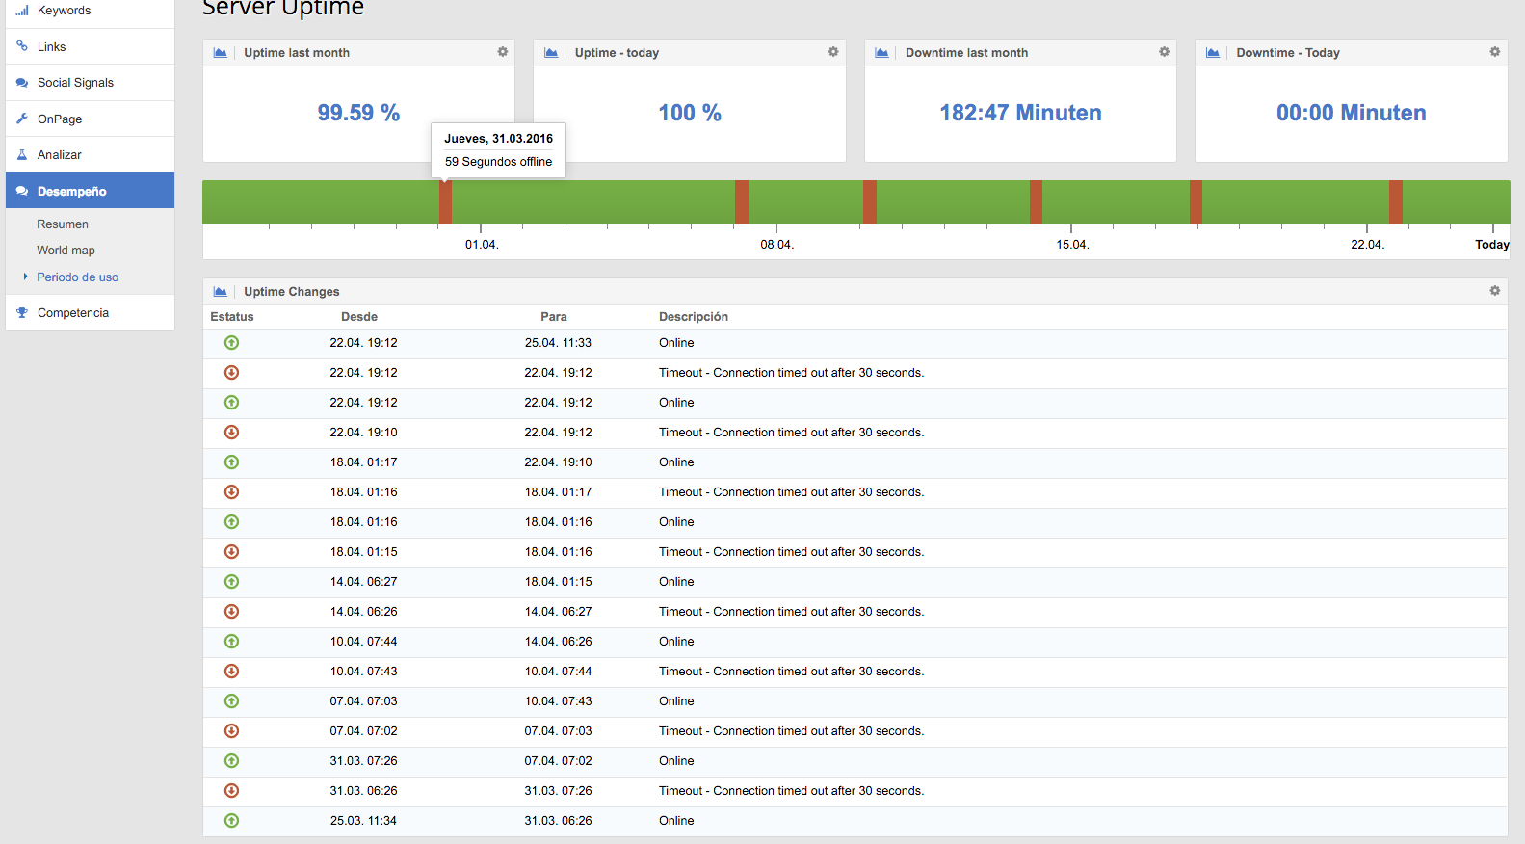Click gear icon on Uptime - today widget

(x=833, y=52)
